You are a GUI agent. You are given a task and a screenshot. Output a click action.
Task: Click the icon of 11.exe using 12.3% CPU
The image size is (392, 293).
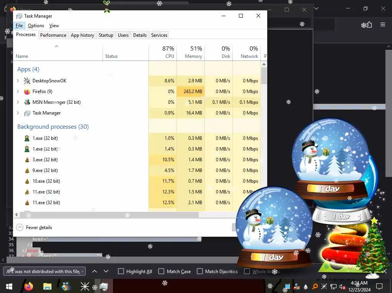click(27, 192)
